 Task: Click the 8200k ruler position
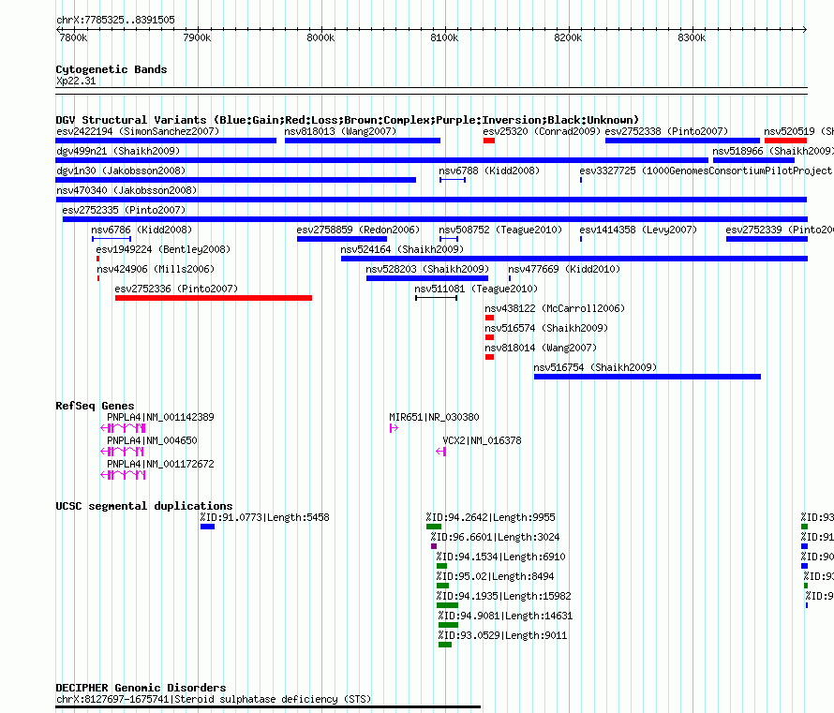pyautogui.click(x=568, y=37)
